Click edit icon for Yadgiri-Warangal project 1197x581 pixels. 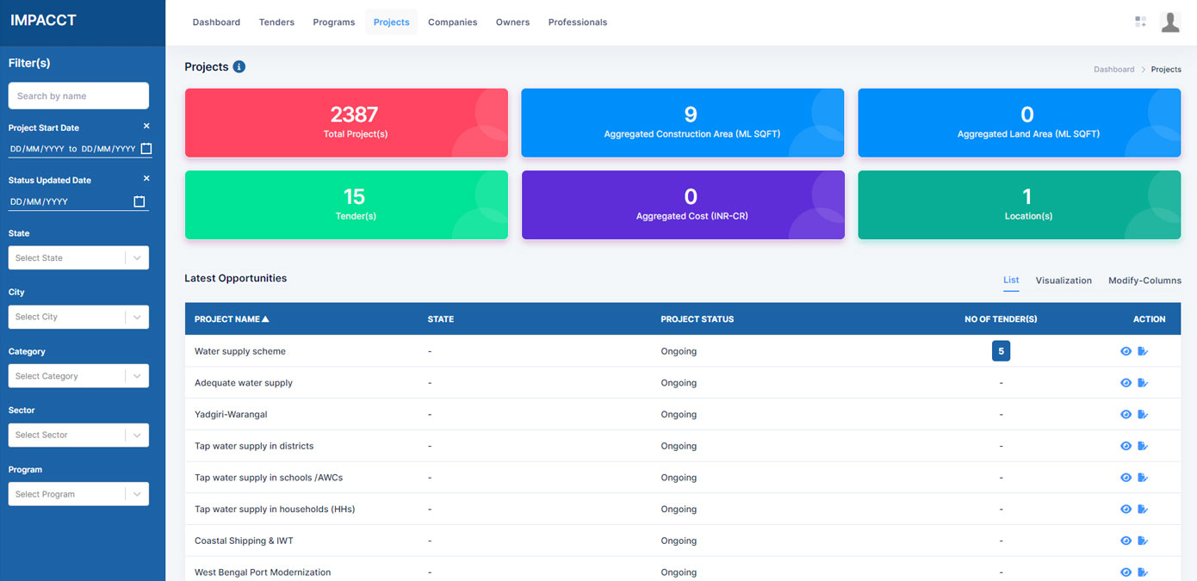(x=1143, y=415)
